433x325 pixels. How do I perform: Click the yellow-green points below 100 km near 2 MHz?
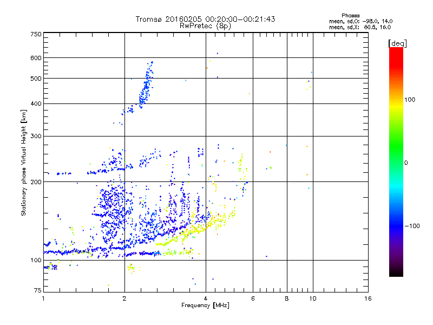(132, 268)
